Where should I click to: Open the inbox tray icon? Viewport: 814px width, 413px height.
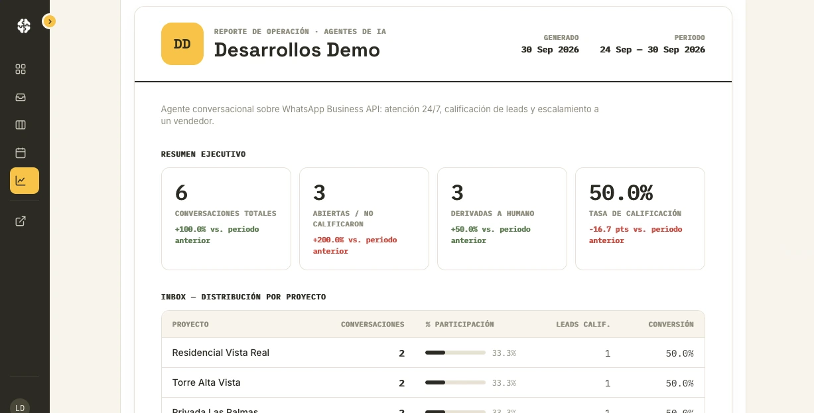[21, 97]
